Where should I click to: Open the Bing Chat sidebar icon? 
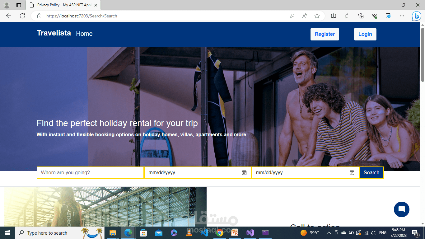(416, 16)
